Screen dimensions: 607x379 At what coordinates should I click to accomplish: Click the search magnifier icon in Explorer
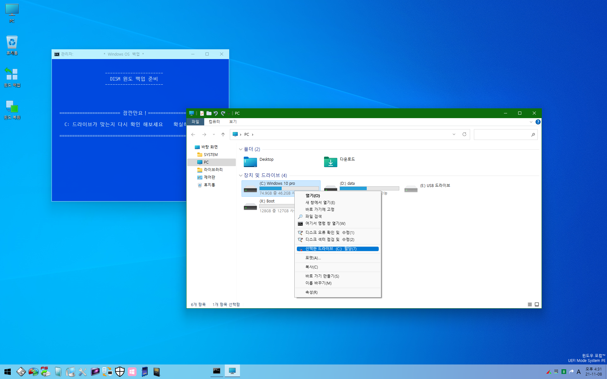[533, 135]
